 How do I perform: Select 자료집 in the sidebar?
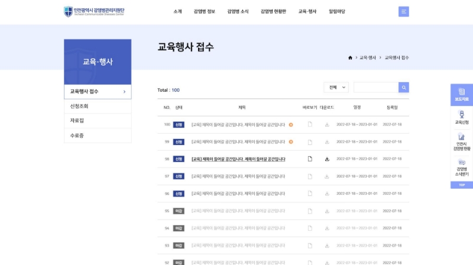click(x=98, y=121)
